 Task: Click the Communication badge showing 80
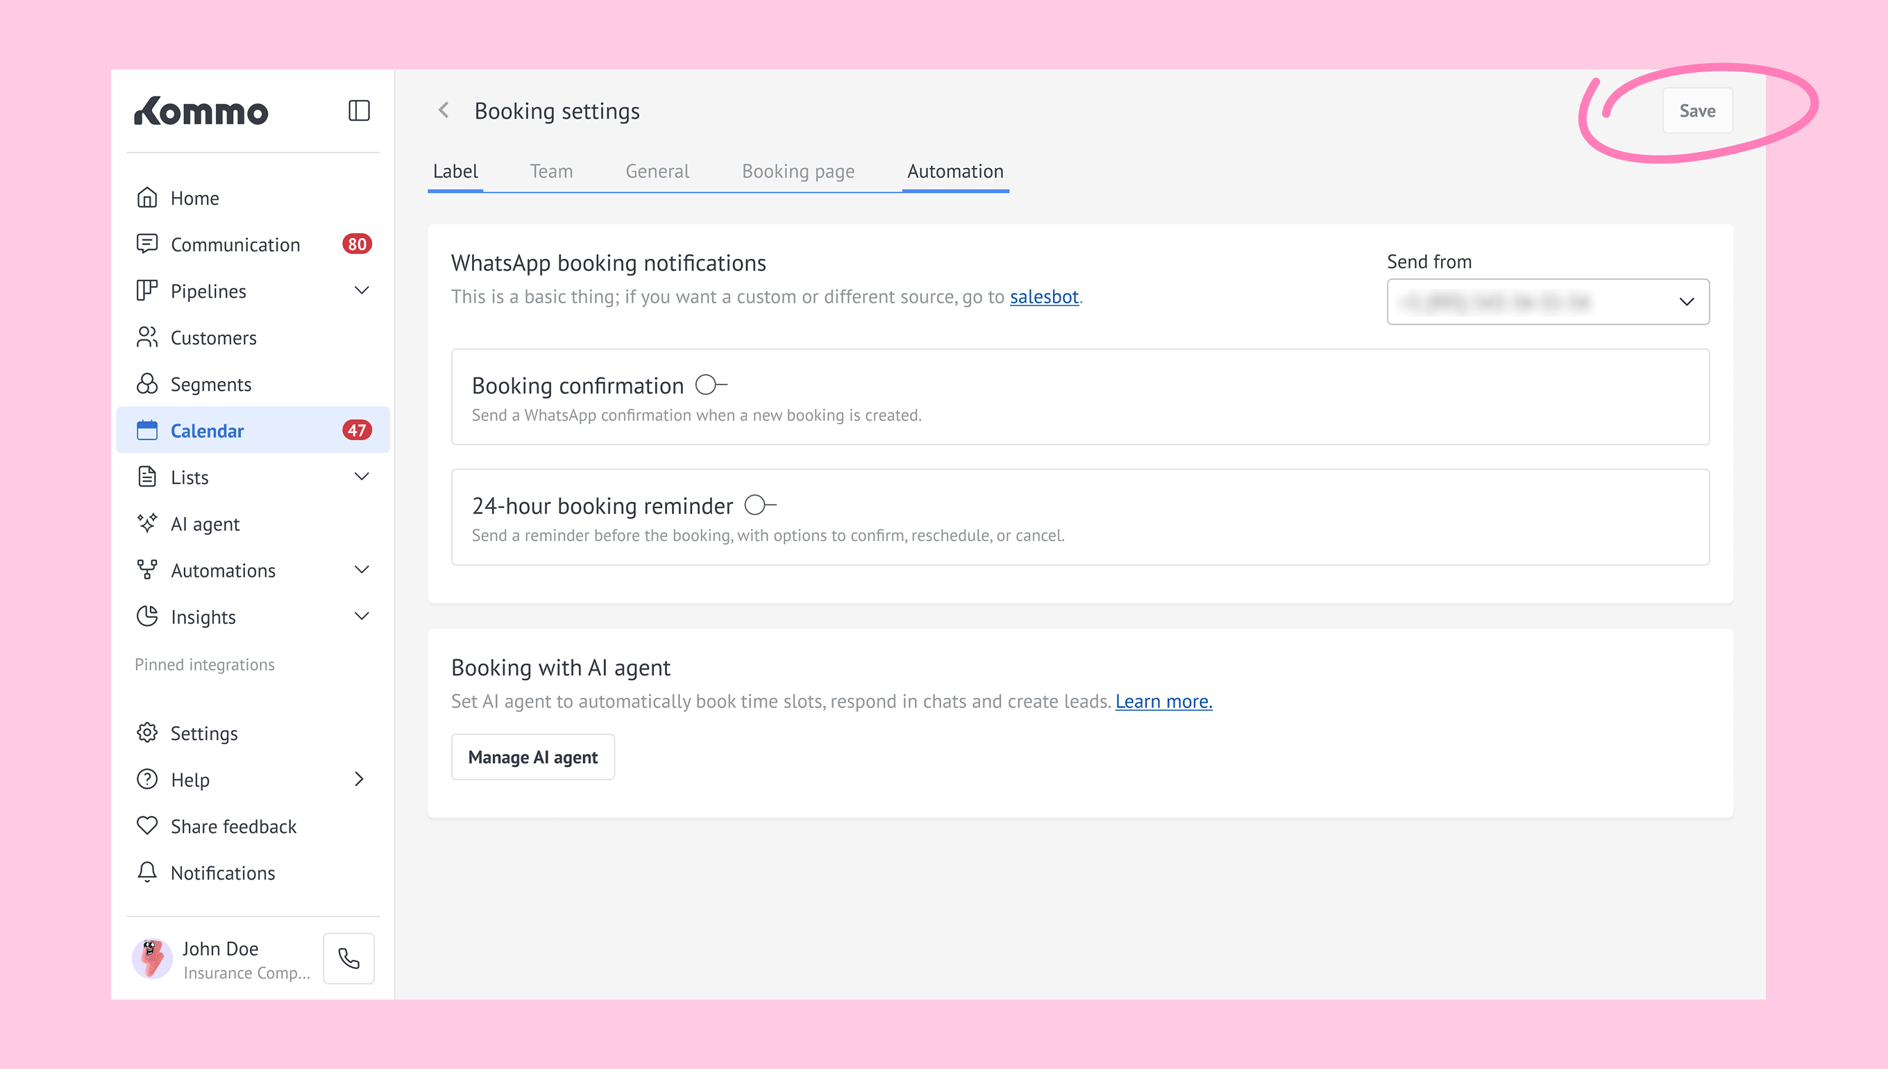(357, 244)
